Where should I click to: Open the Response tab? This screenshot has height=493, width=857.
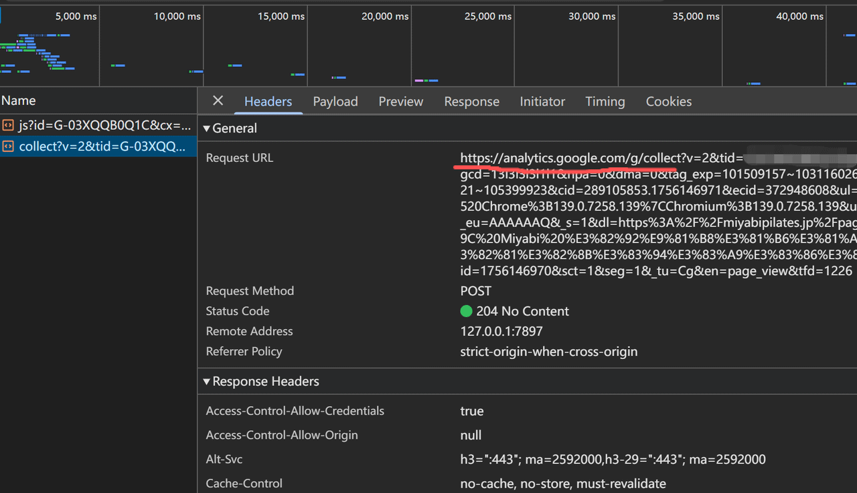click(x=471, y=102)
